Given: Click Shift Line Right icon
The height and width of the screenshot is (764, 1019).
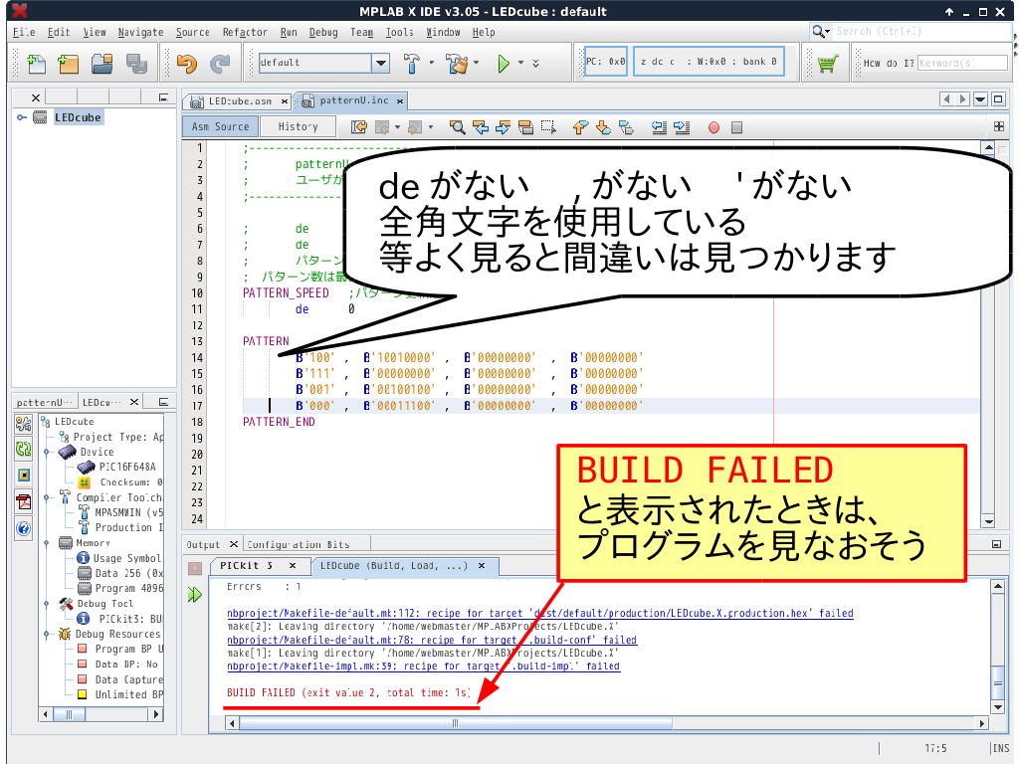Looking at the screenshot, I should click(682, 127).
